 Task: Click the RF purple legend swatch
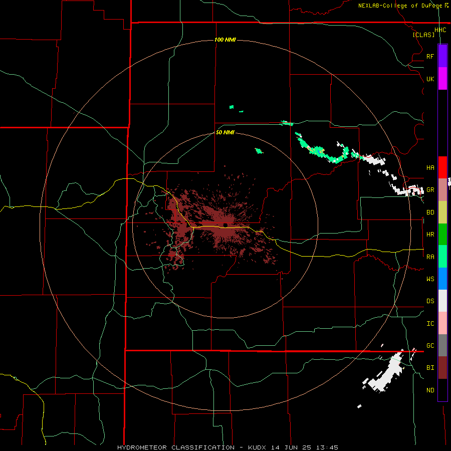point(442,56)
